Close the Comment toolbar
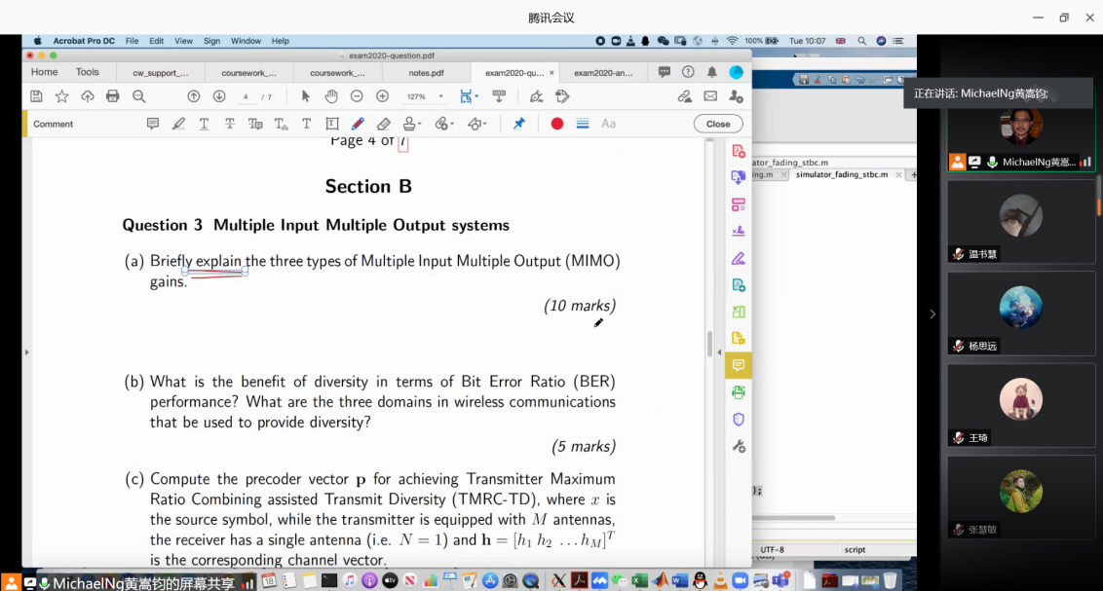1103x591 pixels. [x=718, y=124]
